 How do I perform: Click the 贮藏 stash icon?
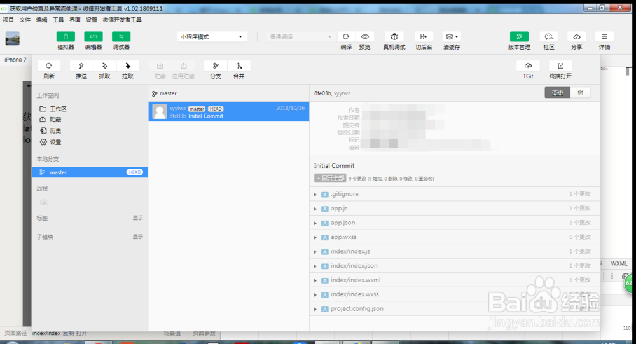tap(160, 65)
